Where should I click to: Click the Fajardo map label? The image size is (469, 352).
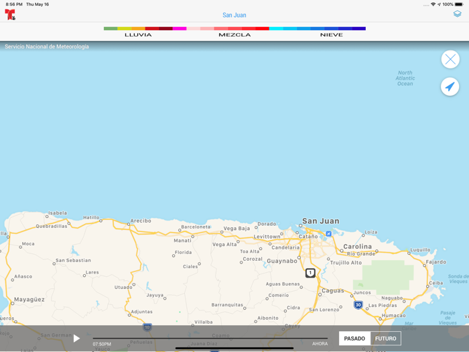435,262
